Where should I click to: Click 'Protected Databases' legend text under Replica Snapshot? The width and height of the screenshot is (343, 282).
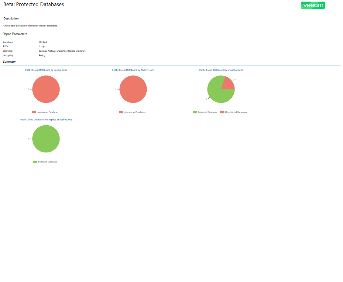pyautogui.click(x=47, y=162)
